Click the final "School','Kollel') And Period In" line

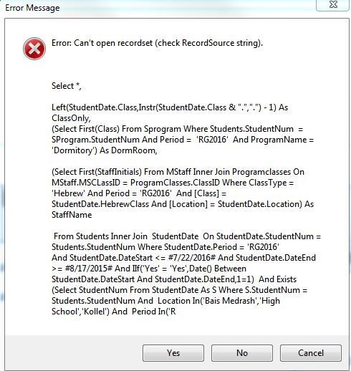114,312
